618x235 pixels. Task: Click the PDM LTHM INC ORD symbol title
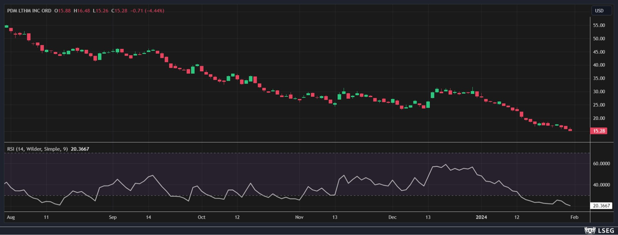tap(29, 11)
